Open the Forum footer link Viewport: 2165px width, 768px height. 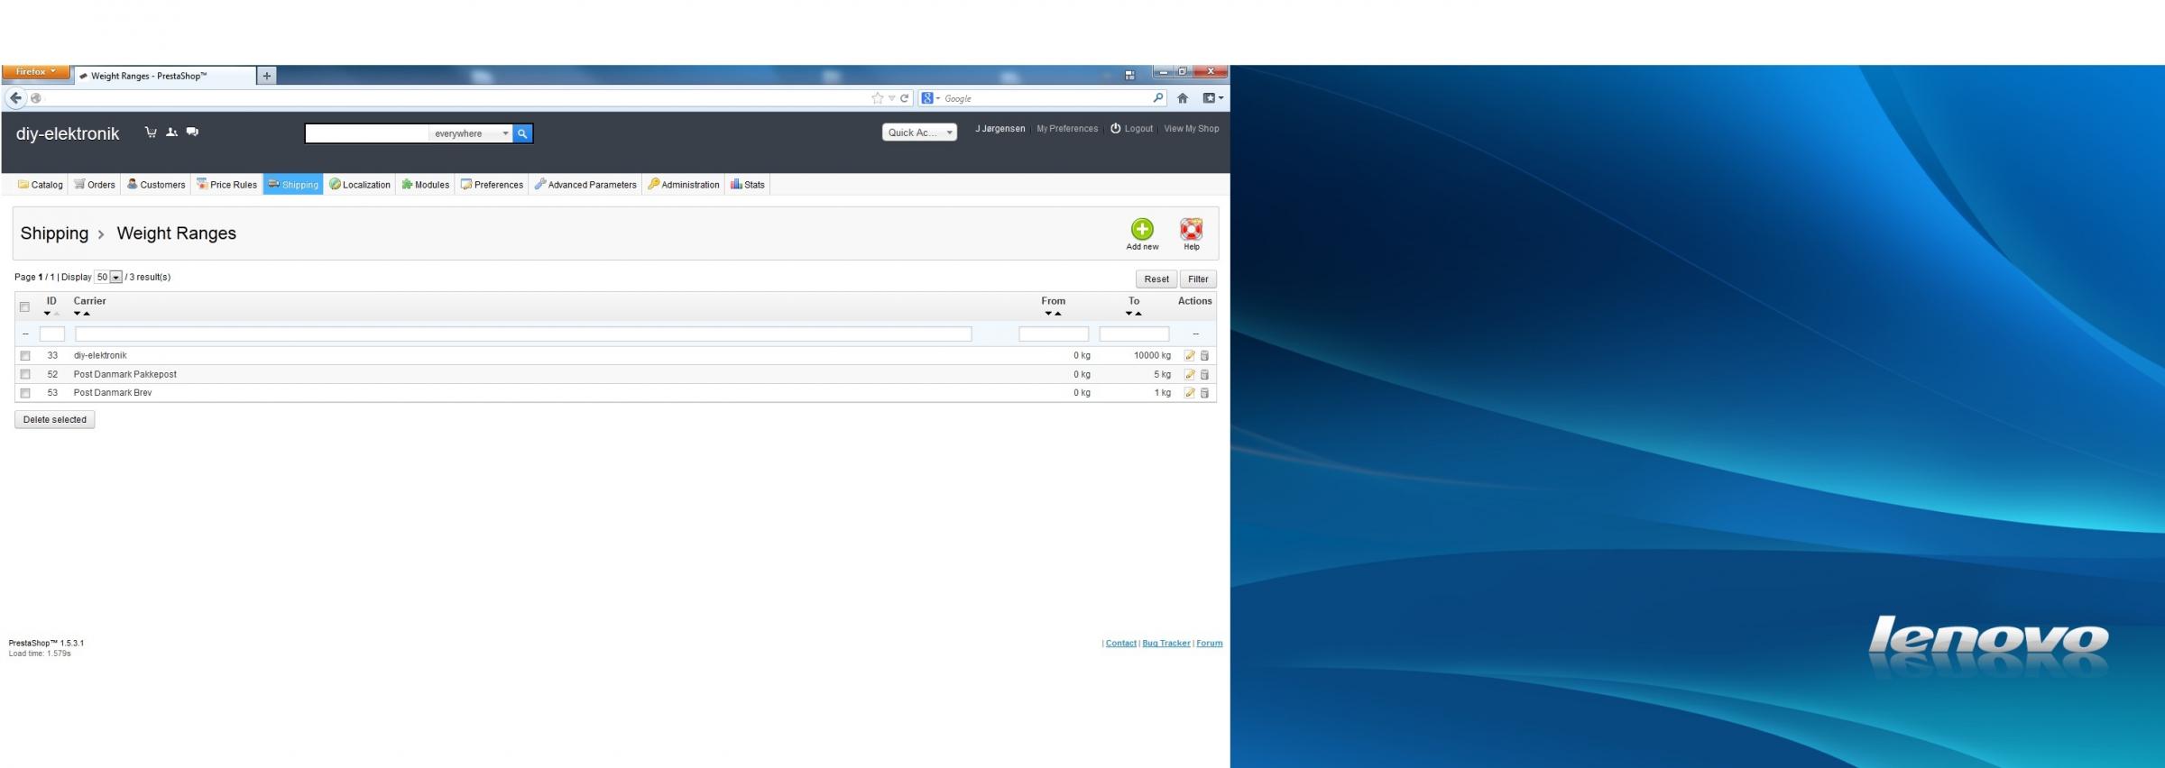coord(1210,644)
